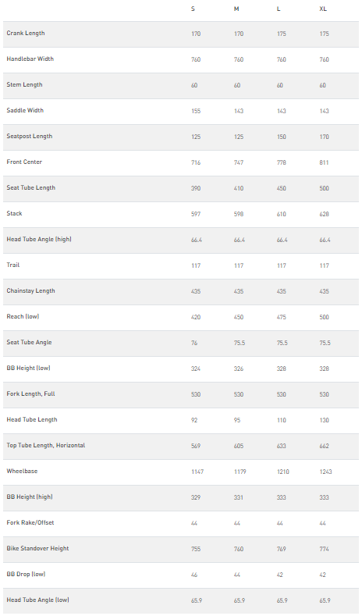The height and width of the screenshot is (616, 362).
Task: Select the Reach (low) row label
Action: (23, 317)
